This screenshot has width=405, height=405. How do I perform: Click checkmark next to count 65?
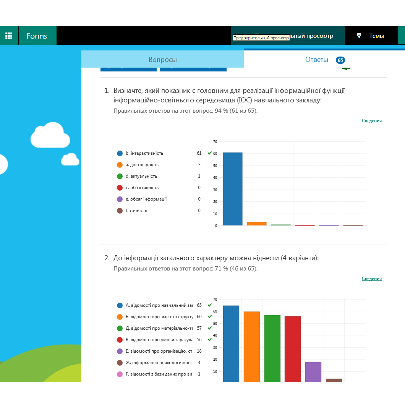point(210,305)
